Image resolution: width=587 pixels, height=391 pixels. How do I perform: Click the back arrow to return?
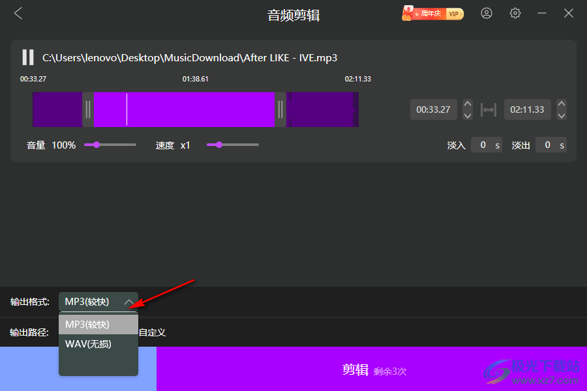point(18,13)
